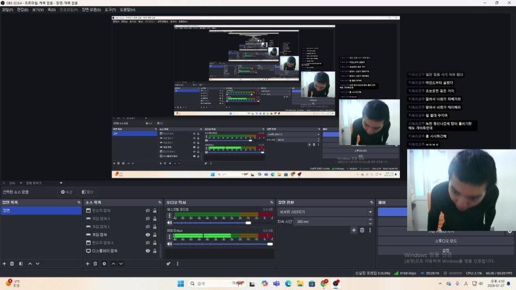Open the 도구(T) menu

coord(111,10)
